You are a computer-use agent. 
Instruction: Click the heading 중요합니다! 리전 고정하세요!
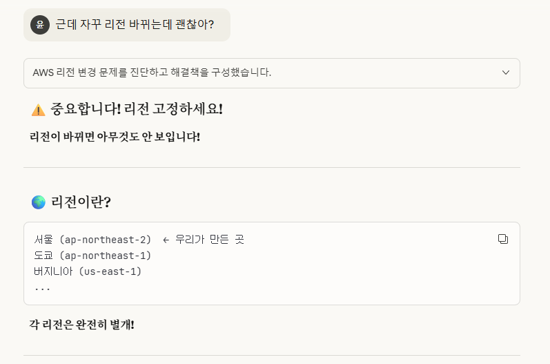click(x=137, y=109)
